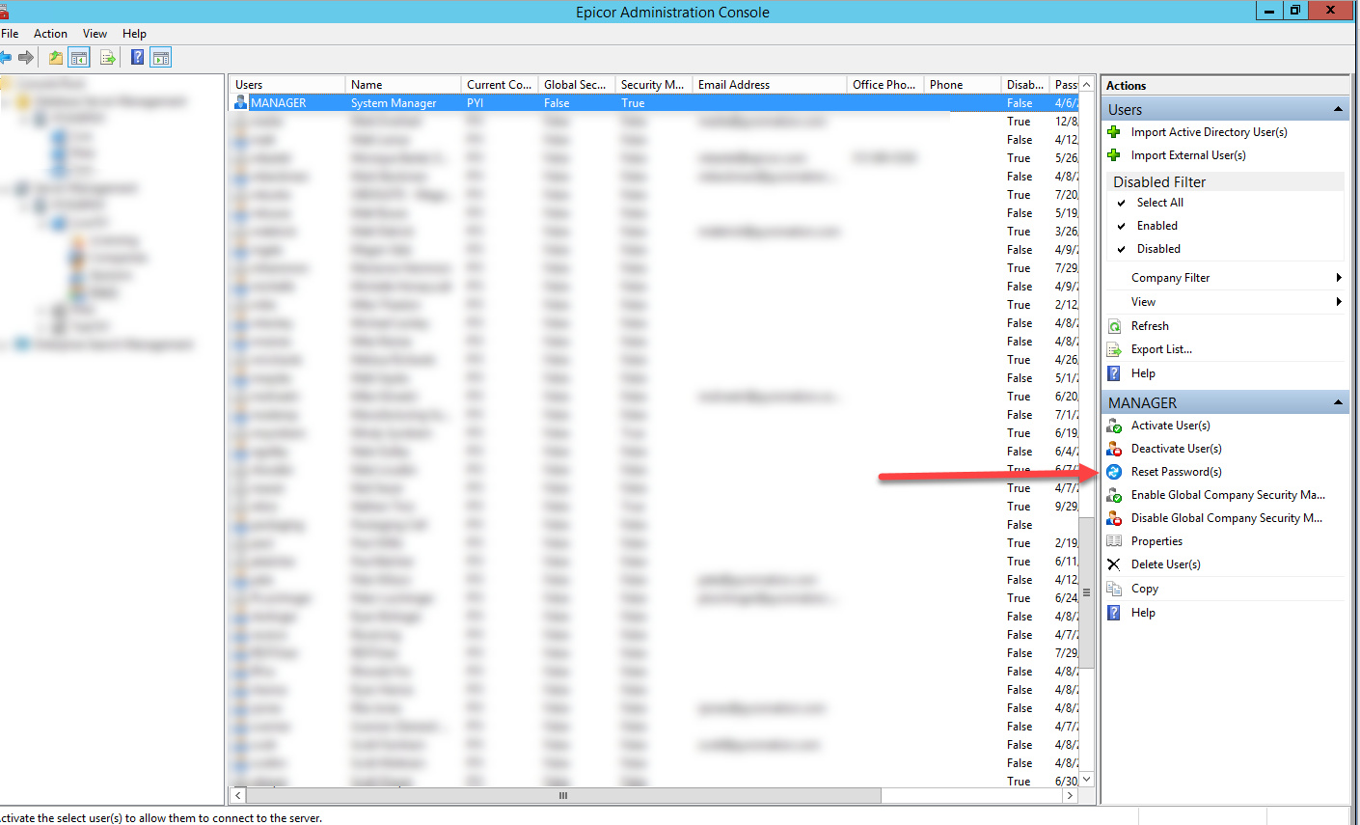Click the Activate User(s) icon
This screenshot has height=825, width=1360.
(x=1114, y=426)
